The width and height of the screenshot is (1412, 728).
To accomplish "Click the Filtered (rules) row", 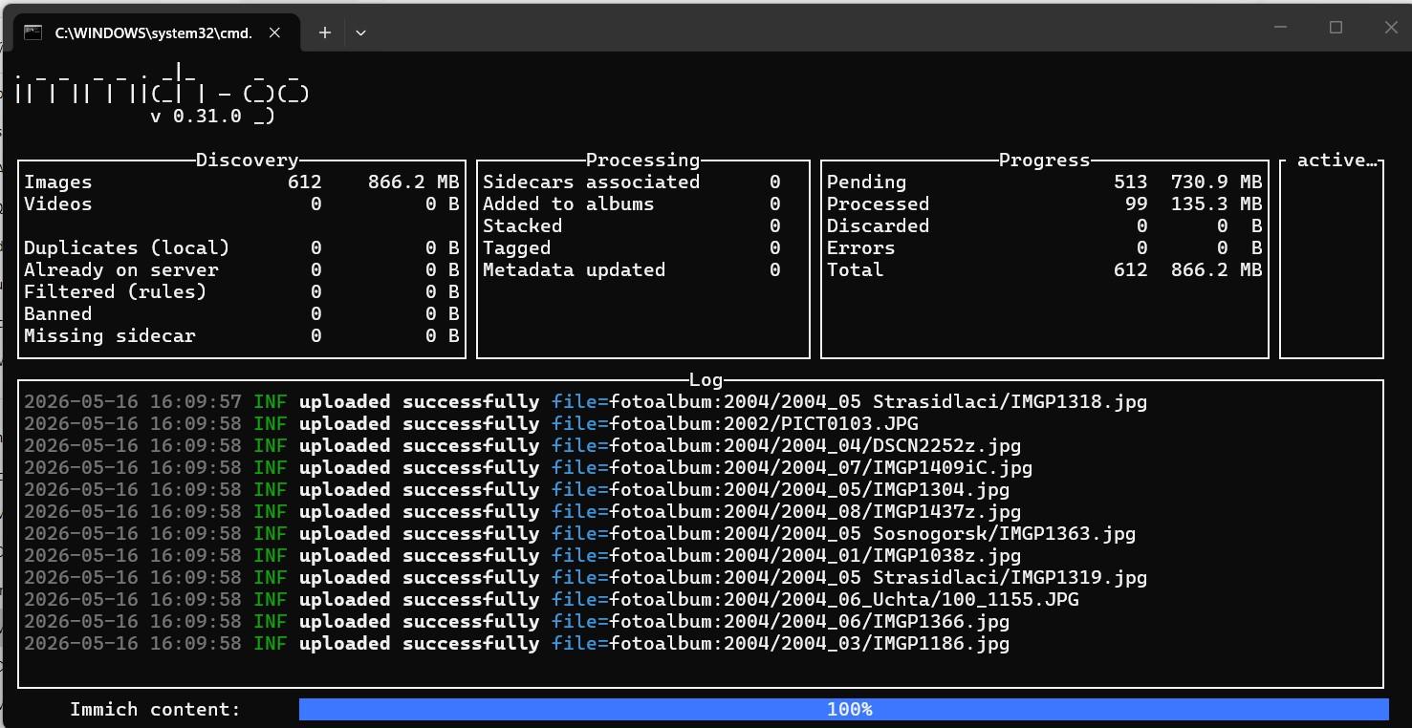I will [x=242, y=291].
